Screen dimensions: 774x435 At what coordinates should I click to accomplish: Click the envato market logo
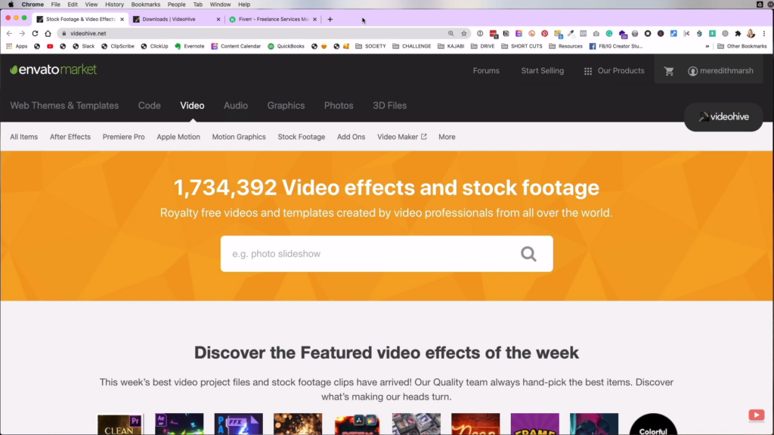[x=54, y=70]
